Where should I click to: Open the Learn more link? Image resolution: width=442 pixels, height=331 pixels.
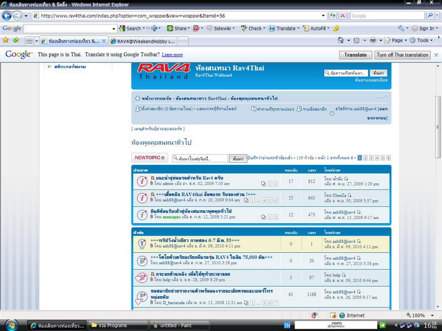tap(172, 55)
